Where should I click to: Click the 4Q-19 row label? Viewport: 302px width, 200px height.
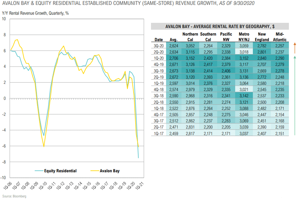point(159,65)
